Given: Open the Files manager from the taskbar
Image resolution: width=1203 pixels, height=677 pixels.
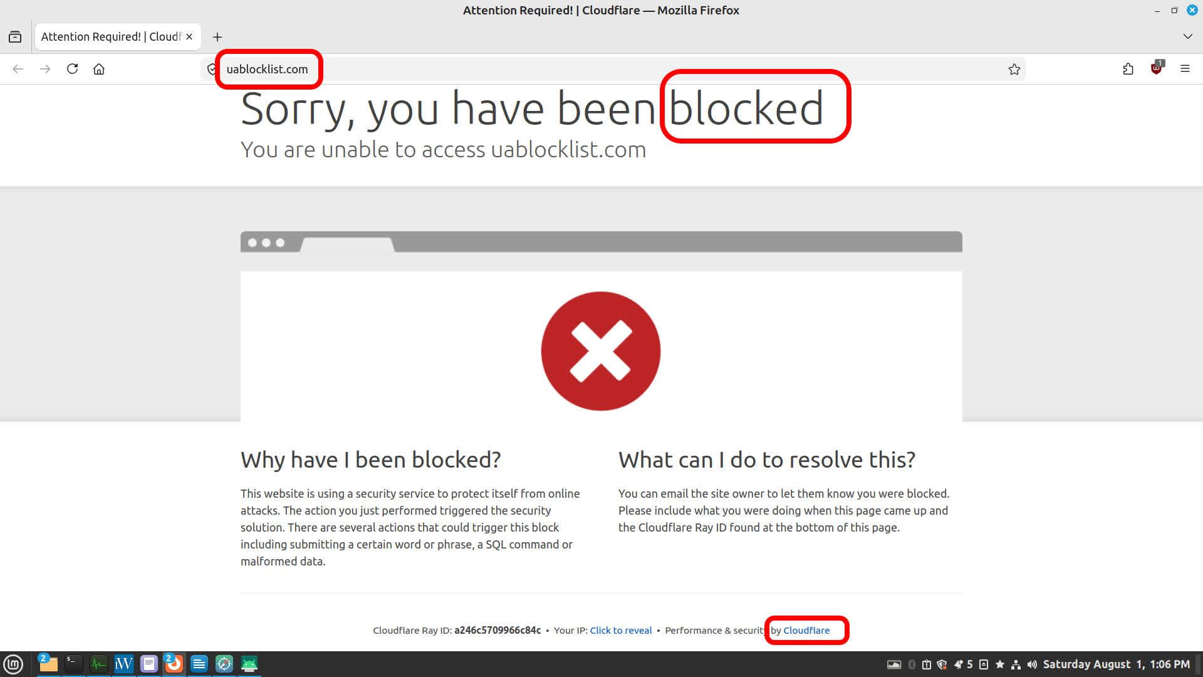Looking at the screenshot, I should pyautogui.click(x=48, y=664).
